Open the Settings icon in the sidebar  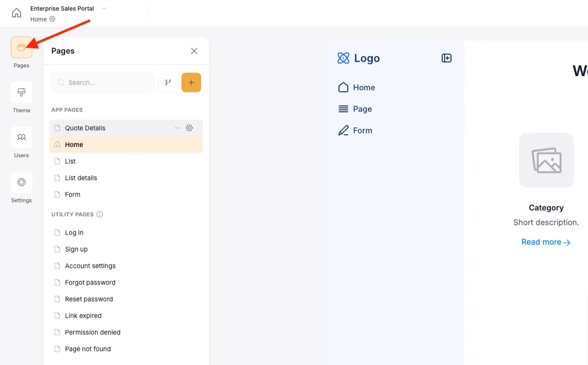tap(21, 182)
